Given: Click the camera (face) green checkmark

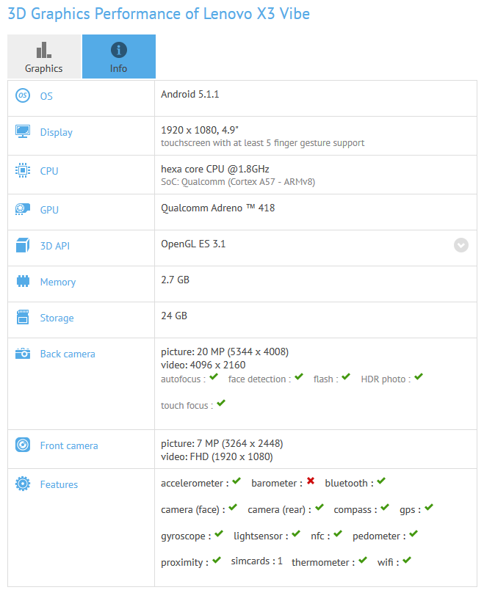Looking at the screenshot, I should (x=233, y=507).
